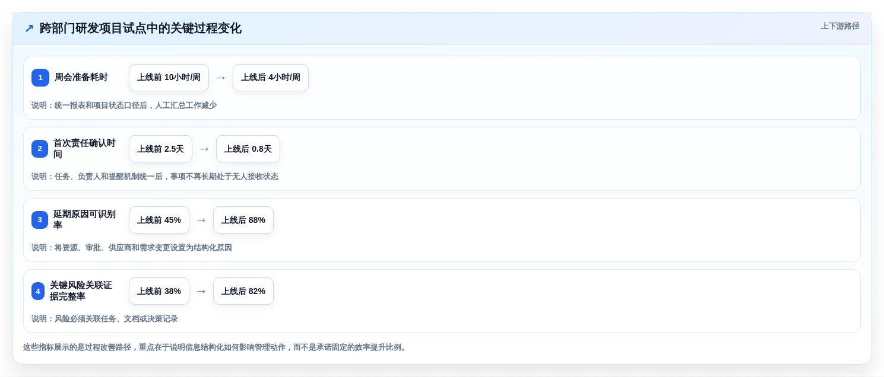Click the trend arrow icon beside the title
The image size is (884, 377).
[29, 28]
